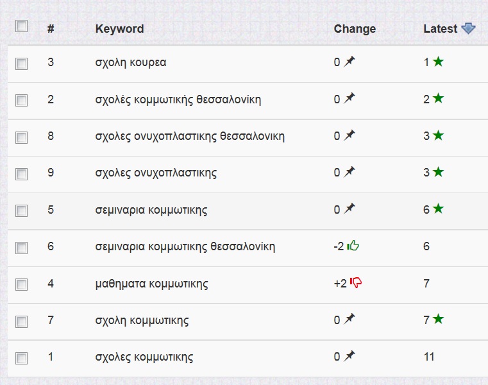Click the green star in σχολές κομμωτικής θεσσαλονίκη row
Viewport: 488px width, 385px height.
(438, 99)
